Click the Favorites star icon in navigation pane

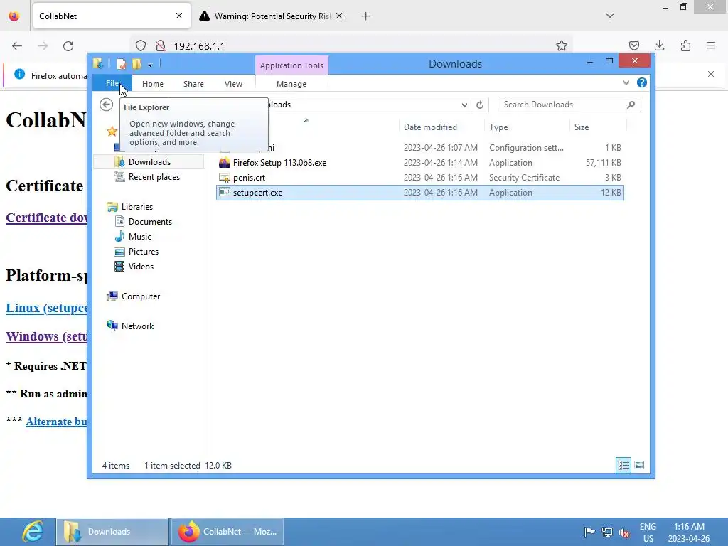tap(112, 132)
